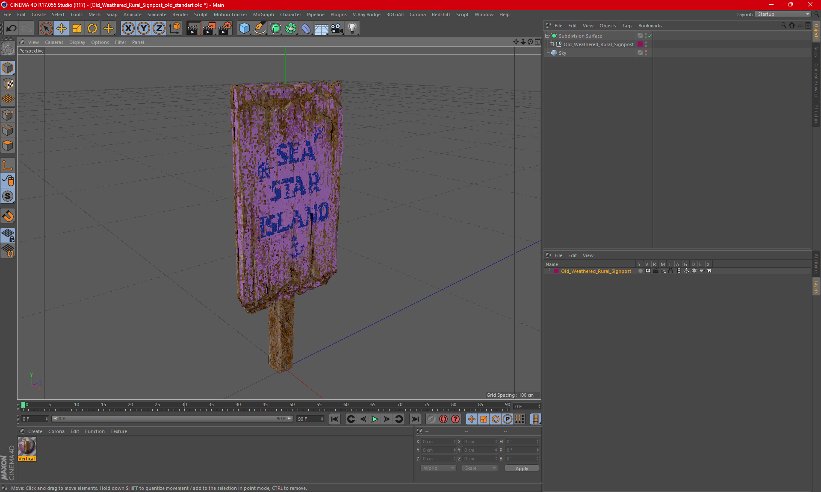Click signpost layer color swatch in Object Manager

point(640,44)
